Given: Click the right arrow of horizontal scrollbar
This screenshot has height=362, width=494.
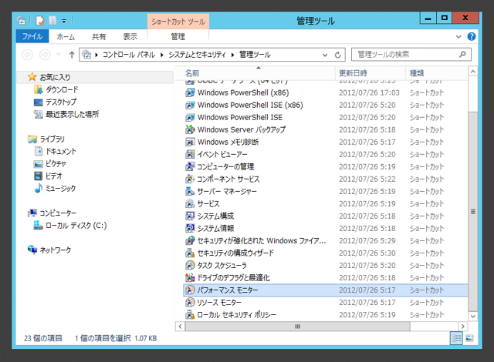Looking at the screenshot, I should 463,326.
